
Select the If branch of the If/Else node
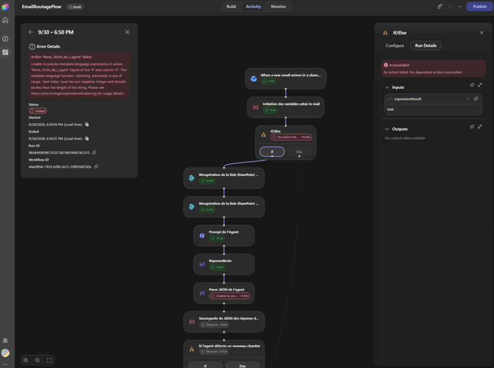click(272, 152)
